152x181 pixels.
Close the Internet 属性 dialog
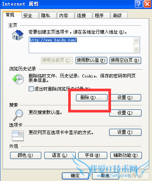pos(148,4)
